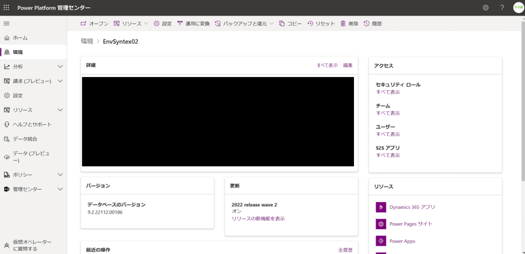
Task: Click オープン in the command bar
Action: point(94,24)
